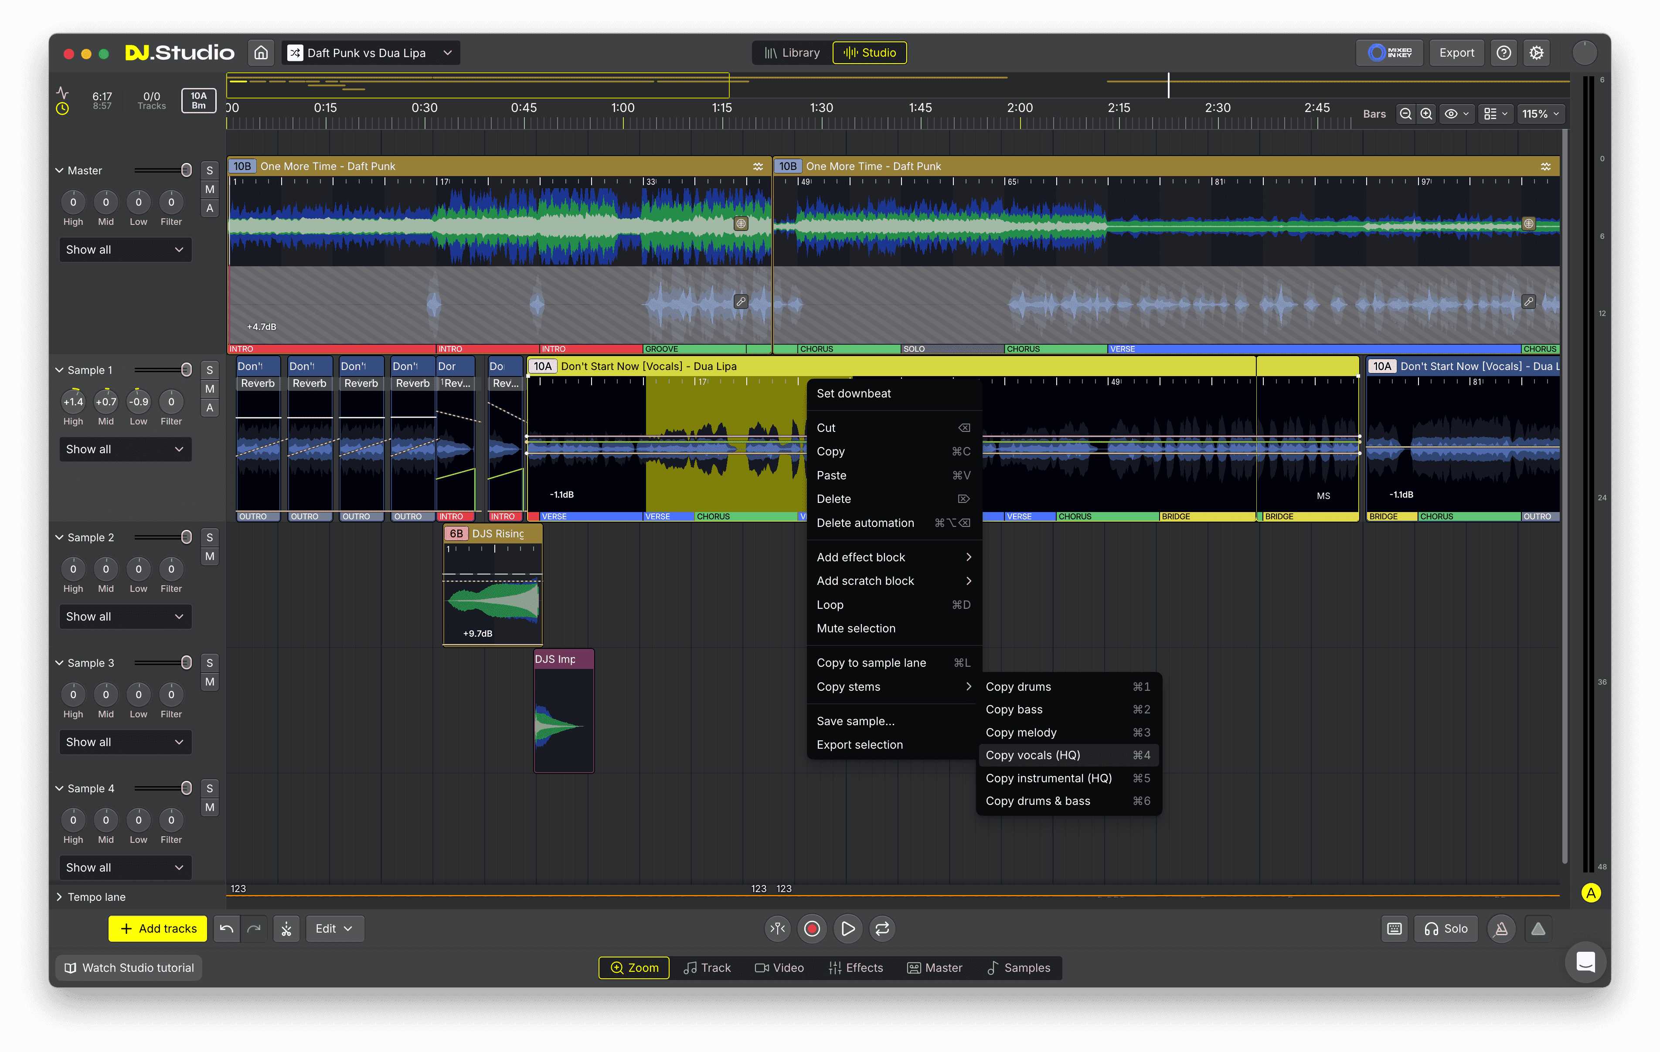Image resolution: width=1660 pixels, height=1052 pixels.
Task: Start recording with the Record button
Action: click(812, 929)
